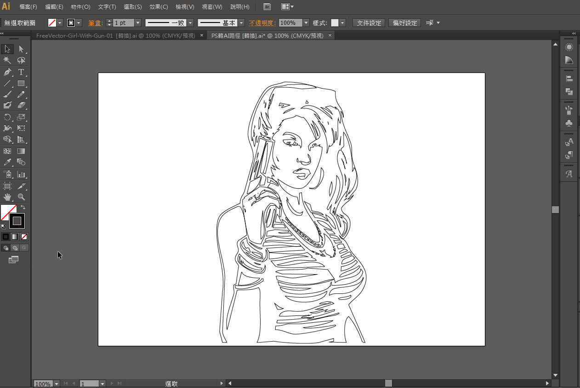
Task: Select the Rotate tool
Action: click(x=7, y=117)
